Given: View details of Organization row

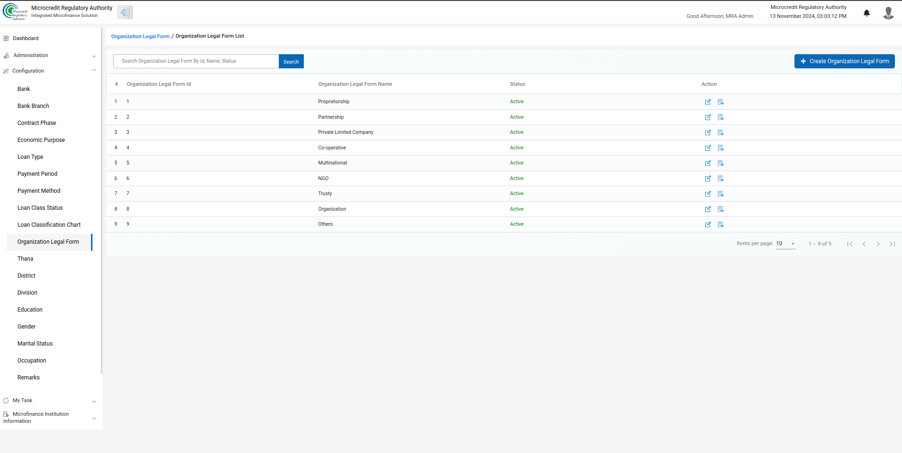Looking at the screenshot, I should point(720,209).
